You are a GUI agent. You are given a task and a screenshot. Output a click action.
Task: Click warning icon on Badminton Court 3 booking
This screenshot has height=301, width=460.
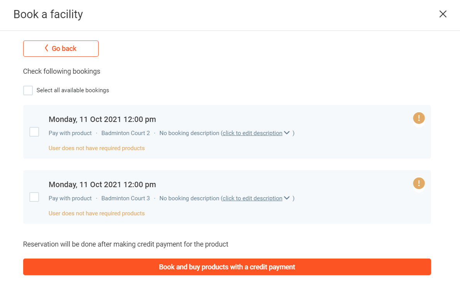(419, 183)
